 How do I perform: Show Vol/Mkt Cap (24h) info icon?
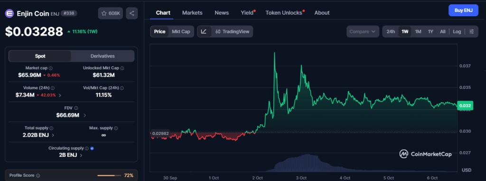(122, 88)
